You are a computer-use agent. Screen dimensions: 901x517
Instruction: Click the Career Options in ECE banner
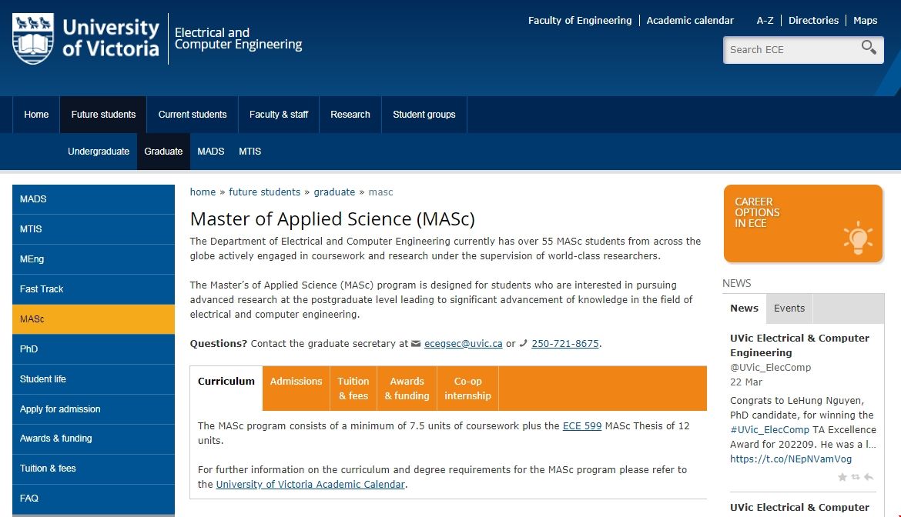point(802,223)
